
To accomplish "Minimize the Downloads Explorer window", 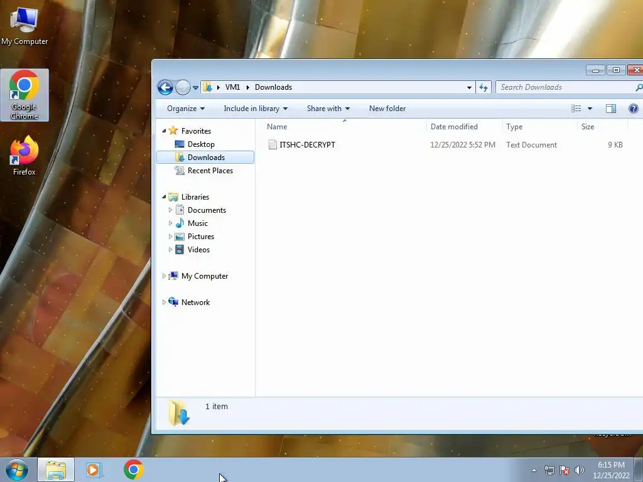I will coord(595,70).
